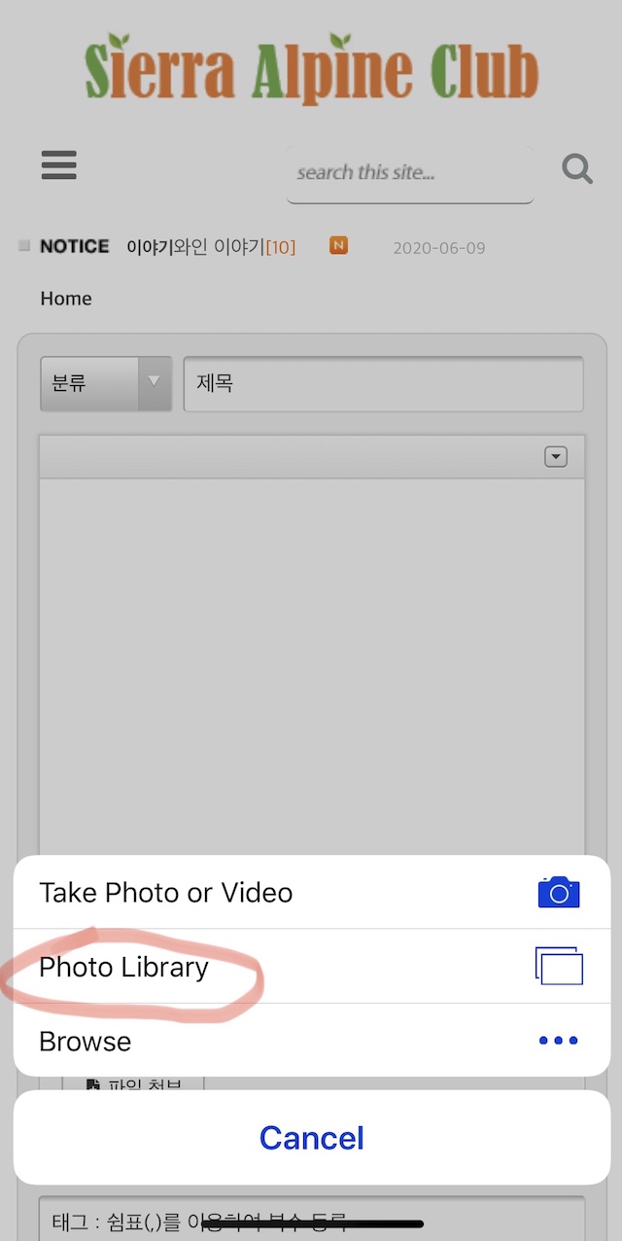Select Take Photo or Video option
Viewport: 622px width, 1241px height.
pyautogui.click(x=312, y=892)
